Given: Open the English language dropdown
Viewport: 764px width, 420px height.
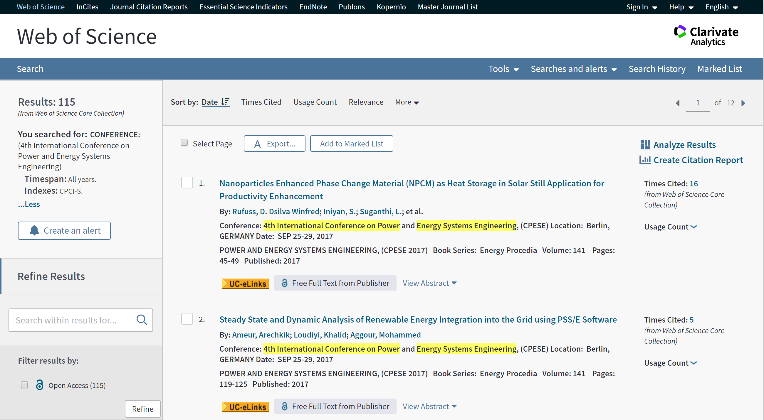Looking at the screenshot, I should click(x=721, y=7).
